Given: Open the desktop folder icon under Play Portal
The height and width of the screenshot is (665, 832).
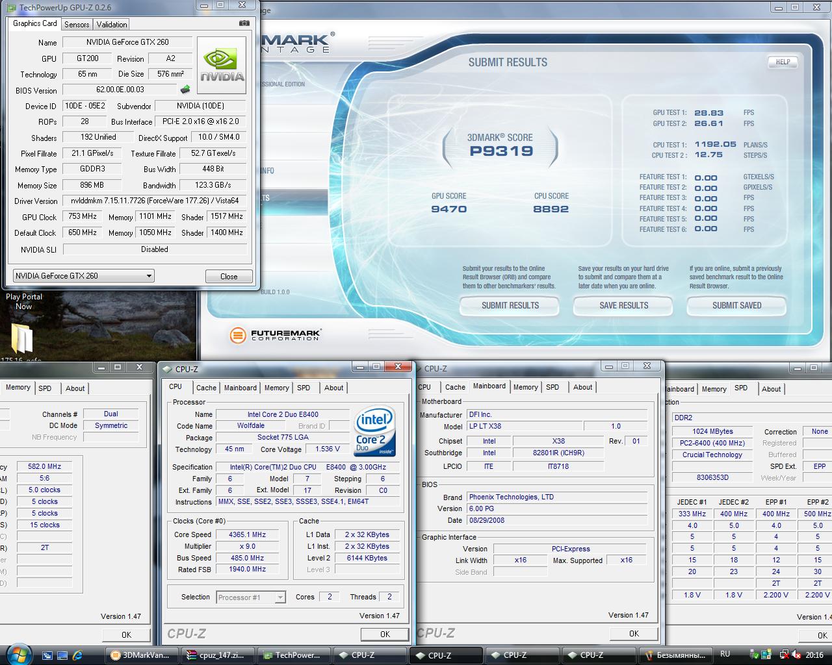Looking at the screenshot, I should 21,338.
